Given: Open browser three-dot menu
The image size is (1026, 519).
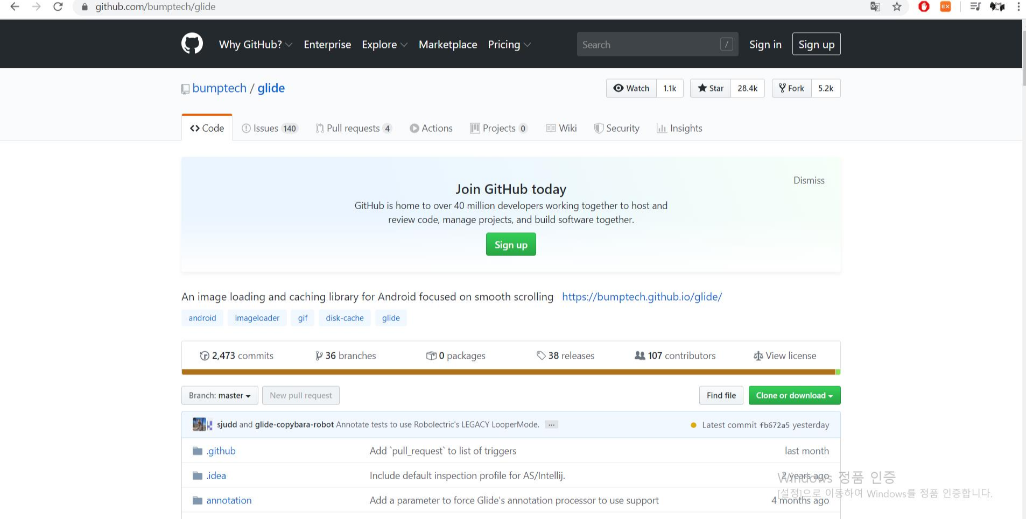Looking at the screenshot, I should coord(1018,6).
